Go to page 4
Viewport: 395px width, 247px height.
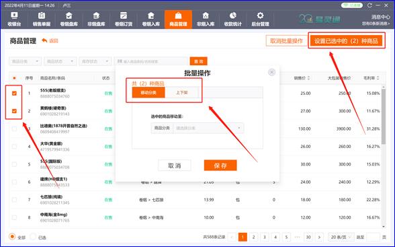click(275, 237)
